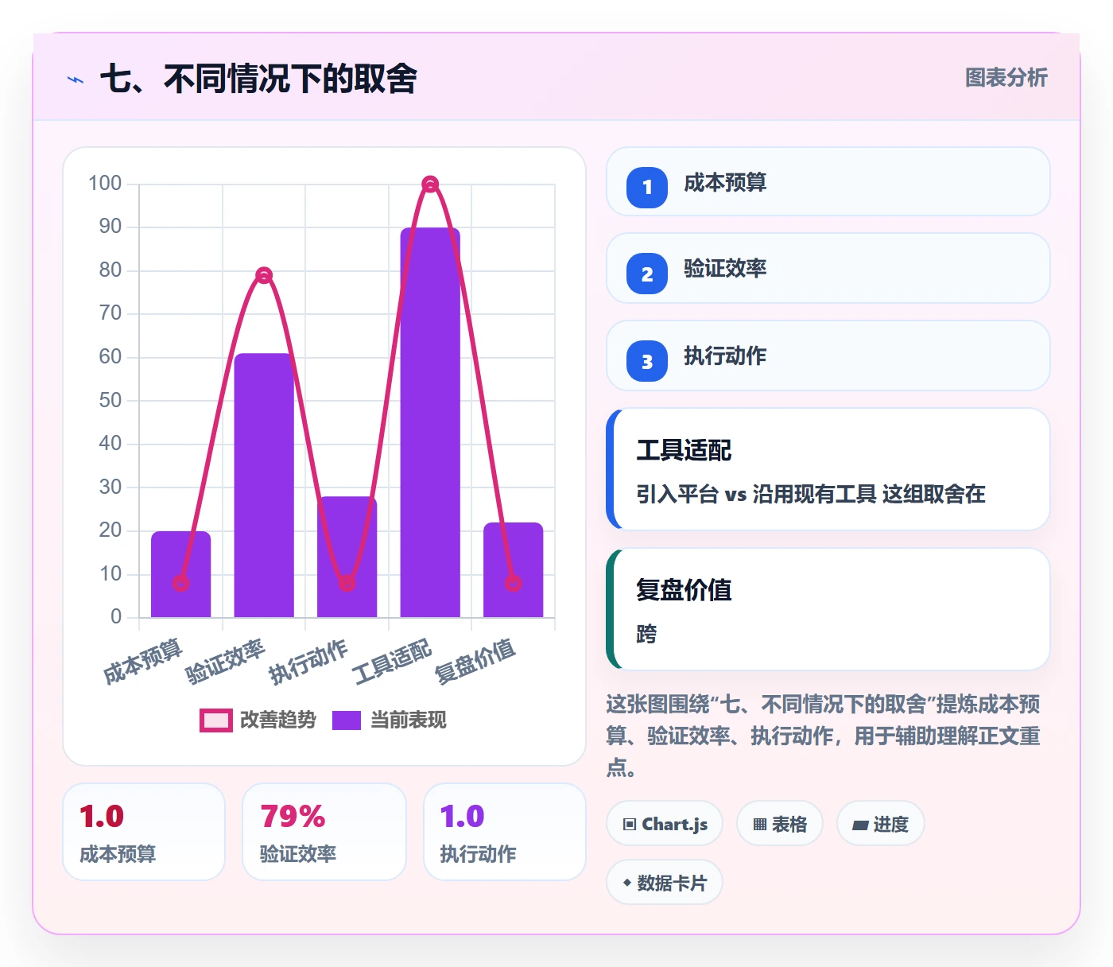Screen dimensions: 1113x967
Task: Click the grid icon in the 表格 tag
Action: point(760,825)
